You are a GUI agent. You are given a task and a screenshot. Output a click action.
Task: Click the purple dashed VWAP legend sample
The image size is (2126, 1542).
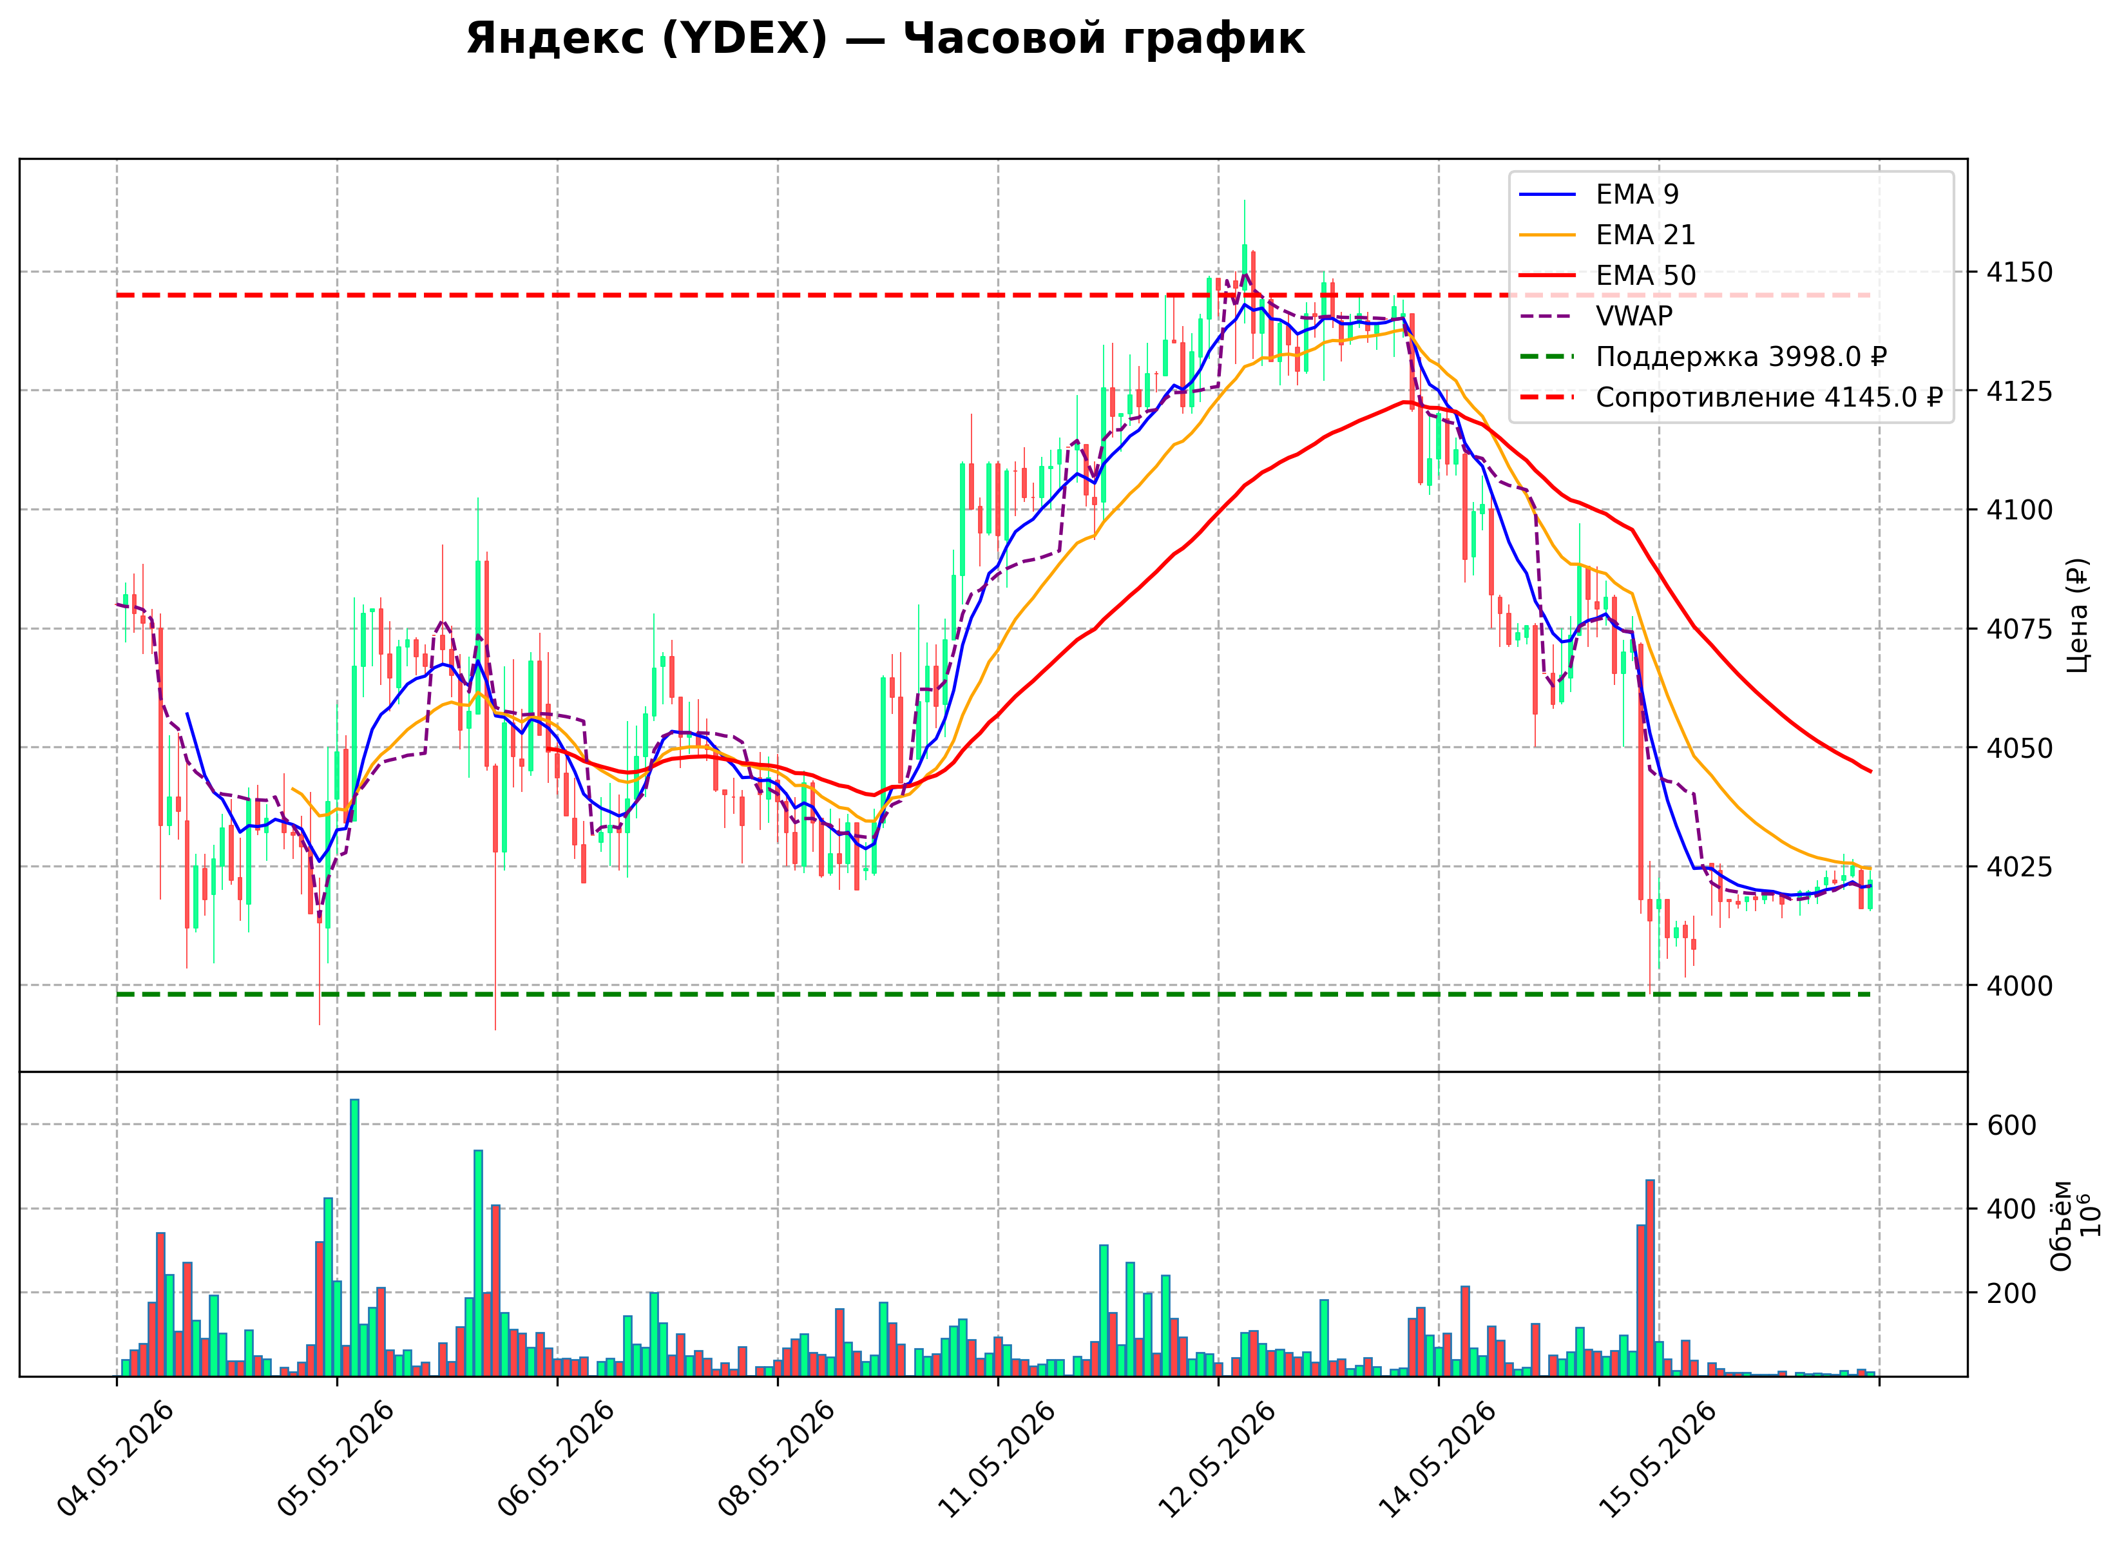[1547, 316]
